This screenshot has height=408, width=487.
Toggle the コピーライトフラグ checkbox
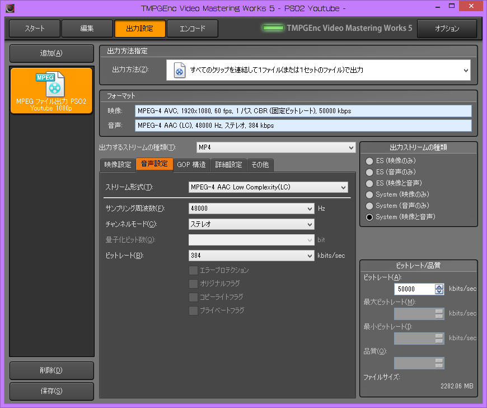tap(193, 297)
